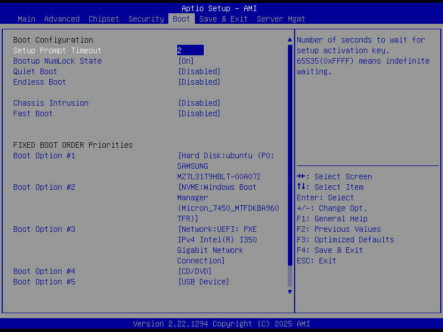Viewport: 443px width, 332px height.
Task: Open the Advanced tab
Action: tap(61, 18)
